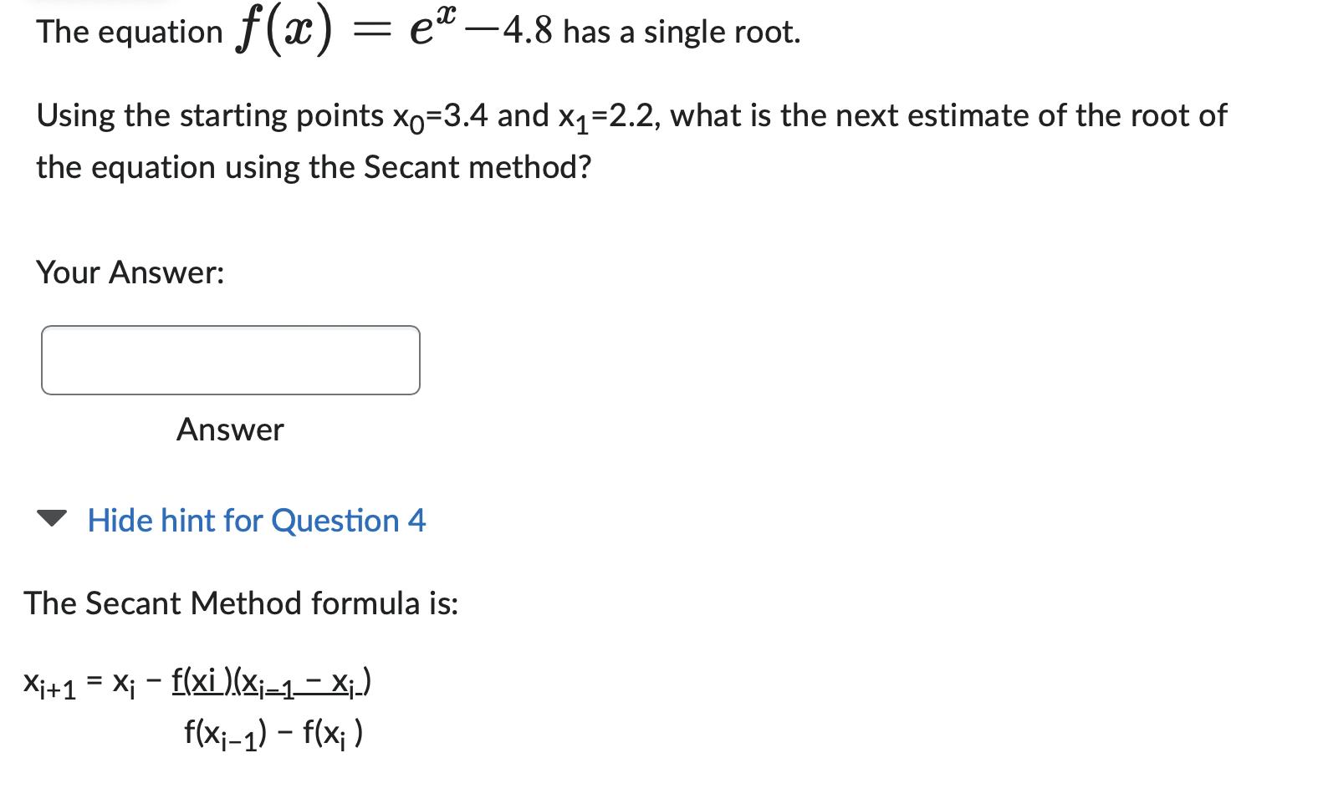Select the Answer button below the input field
The width and height of the screenshot is (1323, 809).
coord(229,430)
